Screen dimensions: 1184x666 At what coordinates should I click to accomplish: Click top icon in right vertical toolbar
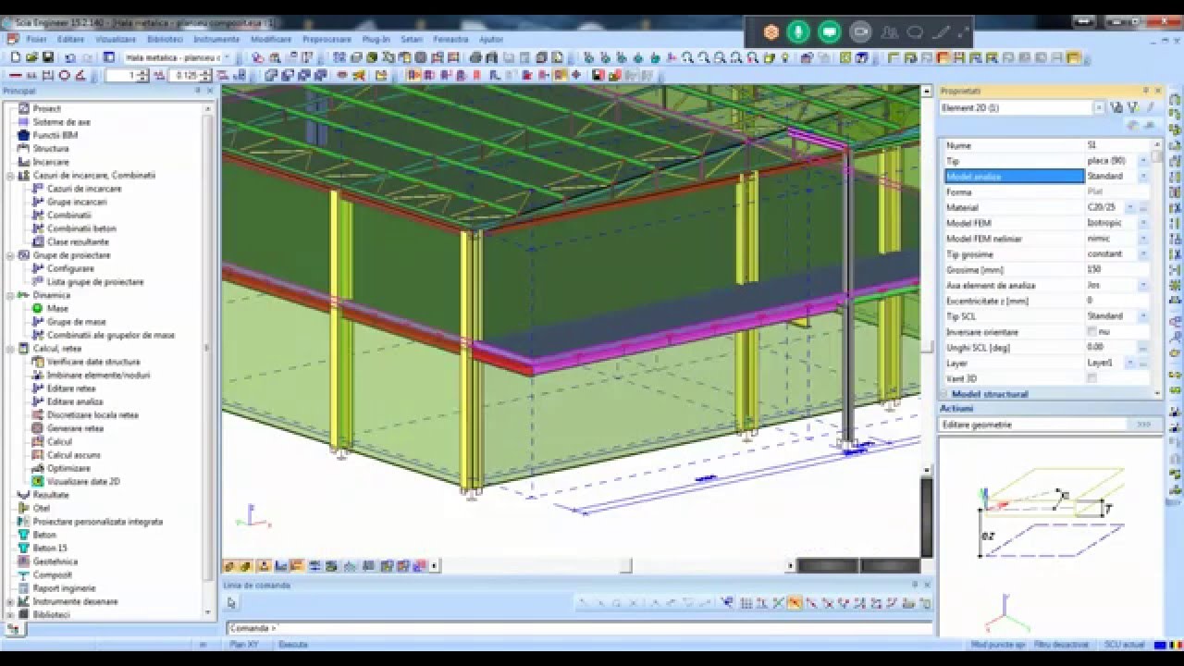click(1176, 100)
